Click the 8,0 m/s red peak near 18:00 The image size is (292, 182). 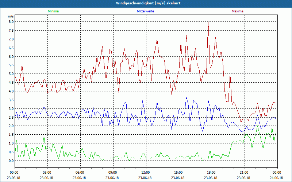(x=208, y=22)
